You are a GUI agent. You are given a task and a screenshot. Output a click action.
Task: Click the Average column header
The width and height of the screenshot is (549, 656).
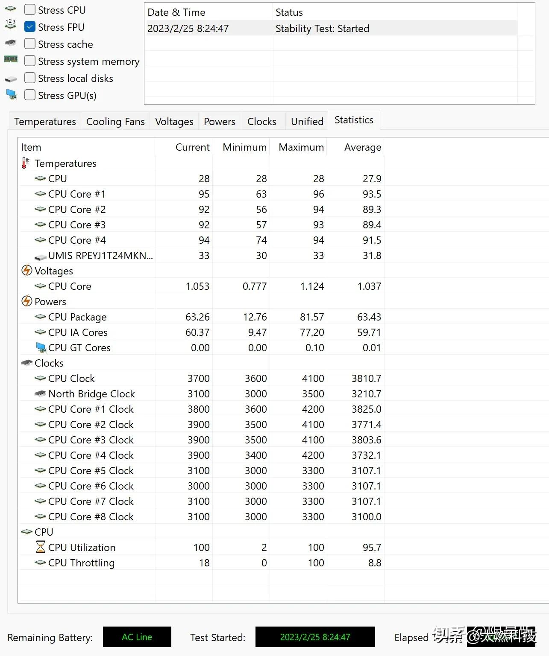362,147
